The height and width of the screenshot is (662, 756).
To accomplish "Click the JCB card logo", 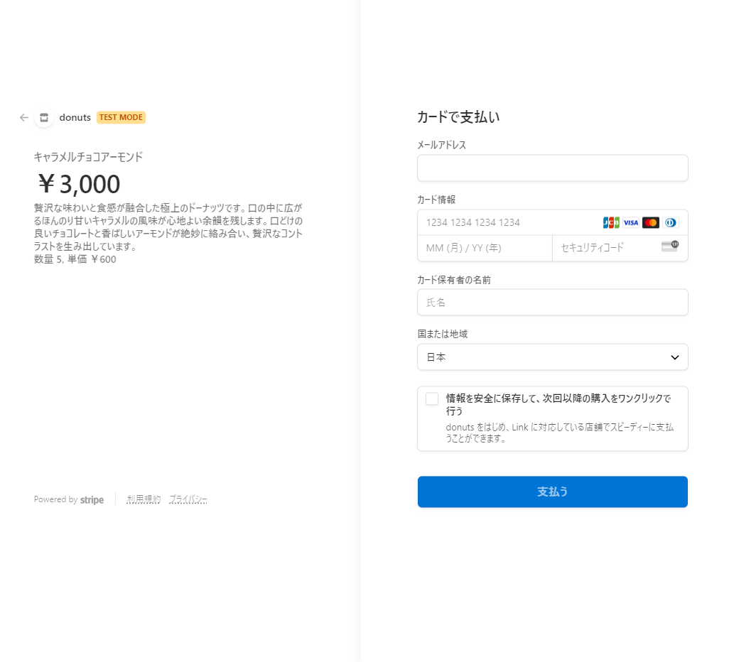I will (611, 222).
